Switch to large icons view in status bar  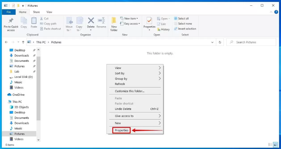click(x=276, y=145)
